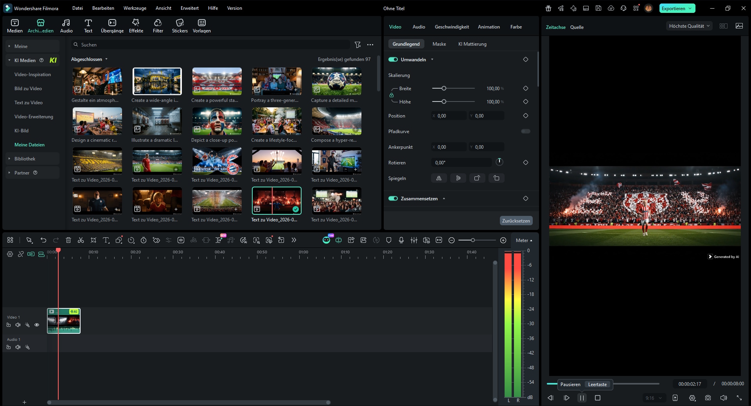Select the Text tool in timeline toolbar
751x406 pixels.
106,240
